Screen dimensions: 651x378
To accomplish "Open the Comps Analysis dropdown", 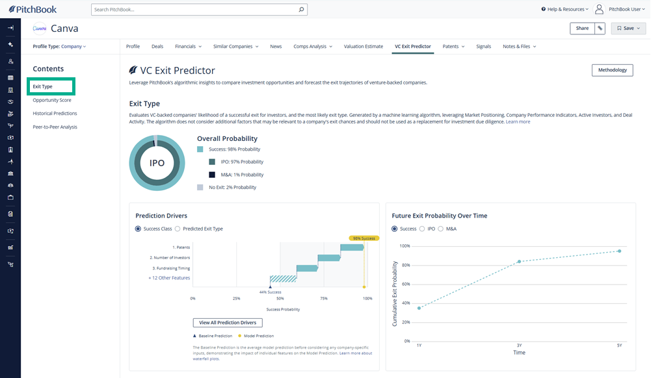I will pyautogui.click(x=313, y=46).
